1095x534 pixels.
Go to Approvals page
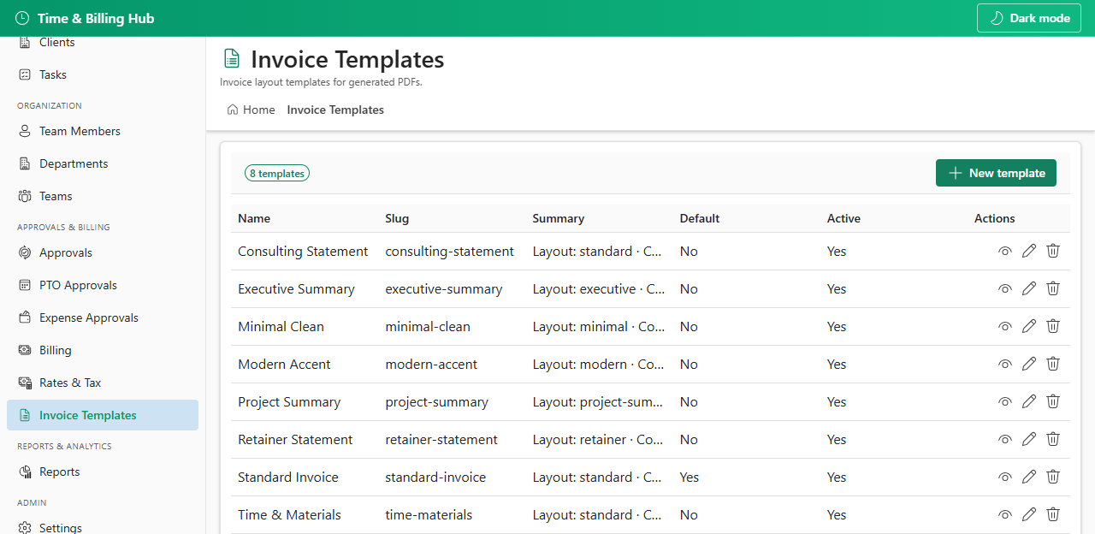[x=103, y=252]
